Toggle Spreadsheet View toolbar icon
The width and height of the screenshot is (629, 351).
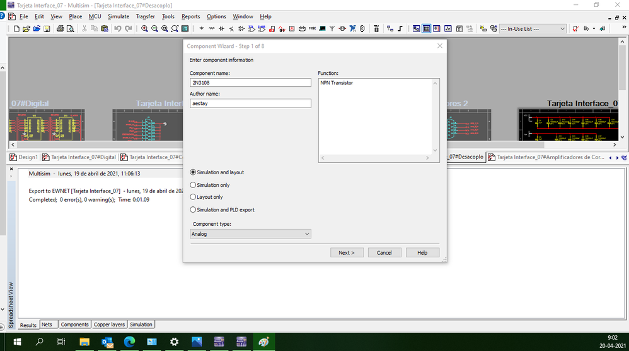coord(427,28)
